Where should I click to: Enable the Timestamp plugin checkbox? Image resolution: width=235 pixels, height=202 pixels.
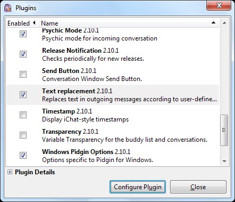click(23, 115)
